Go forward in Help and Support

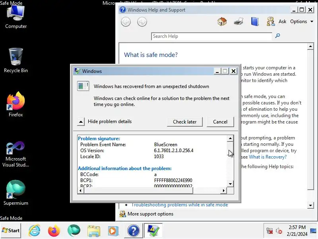point(142,22)
